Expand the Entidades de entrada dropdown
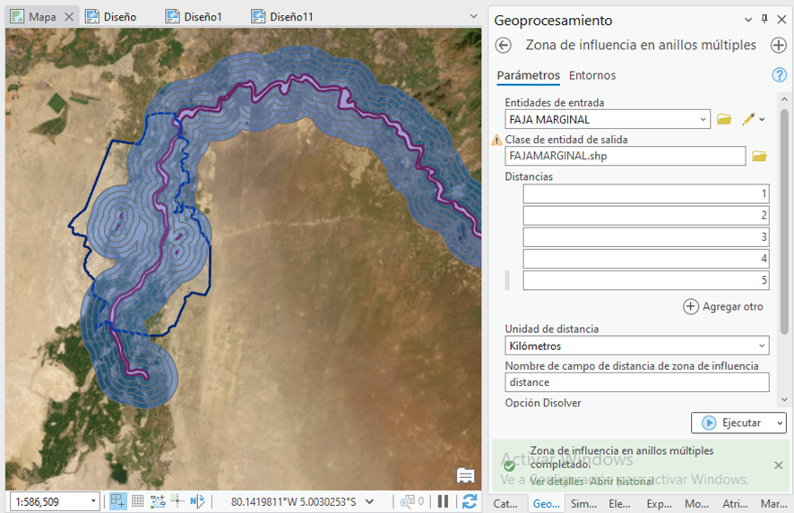 pyautogui.click(x=703, y=119)
